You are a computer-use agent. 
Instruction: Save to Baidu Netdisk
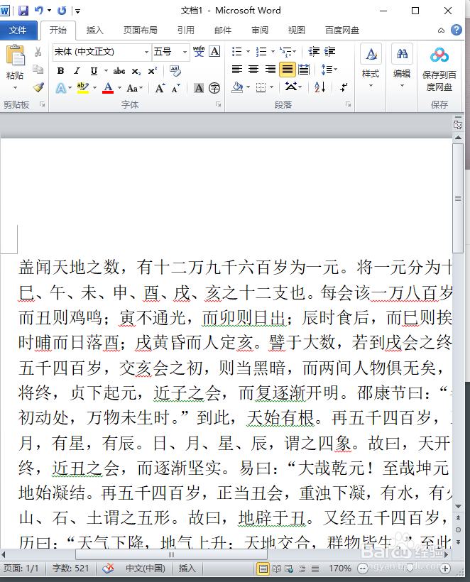click(x=439, y=69)
